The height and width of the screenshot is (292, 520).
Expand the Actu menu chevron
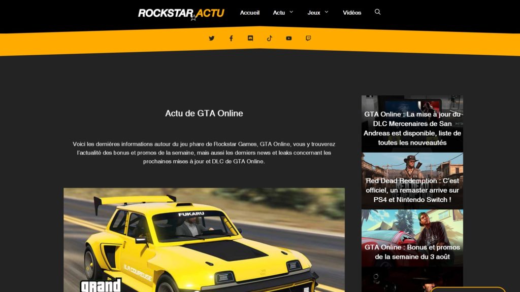(291, 12)
